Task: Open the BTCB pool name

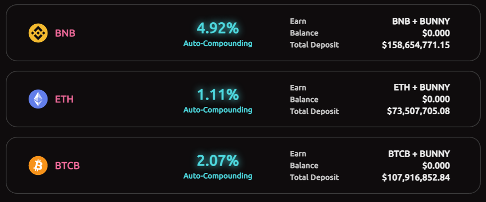Action: (x=67, y=166)
